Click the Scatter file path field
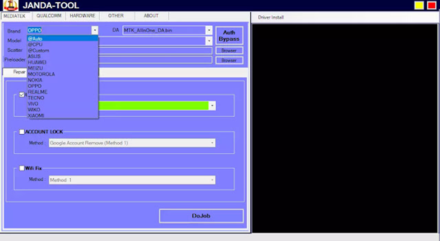 (x=155, y=51)
